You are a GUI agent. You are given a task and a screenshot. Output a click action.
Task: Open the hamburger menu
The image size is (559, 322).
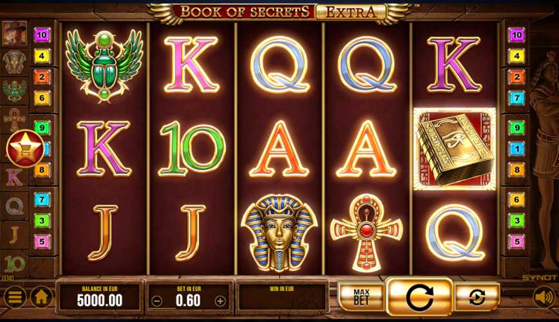coord(15,297)
